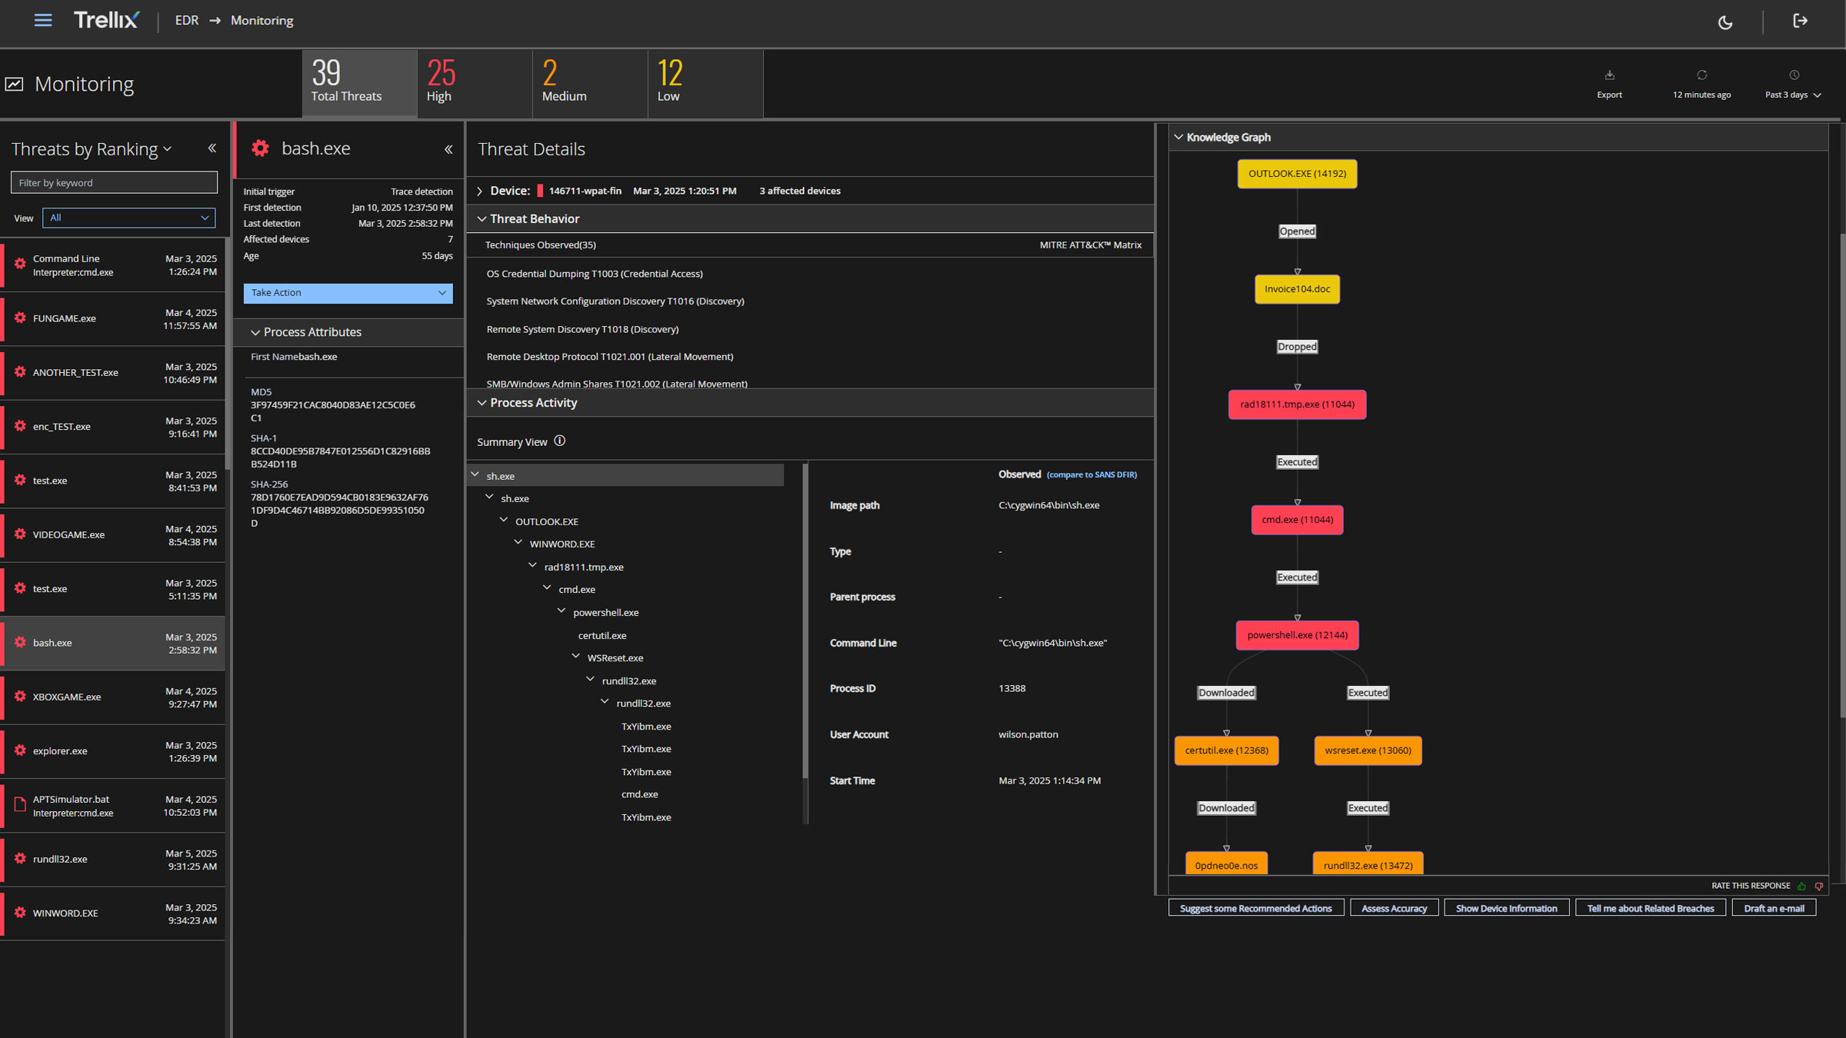Click gear icon for XBOXGAME.exe threat
Viewport: 1846px width, 1038px height.
click(20, 696)
